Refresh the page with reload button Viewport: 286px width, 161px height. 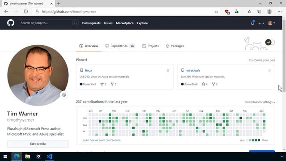coord(26,12)
